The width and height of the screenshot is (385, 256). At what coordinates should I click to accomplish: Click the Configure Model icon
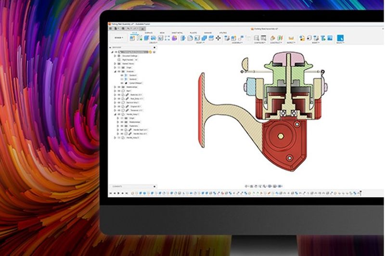(x=257, y=38)
